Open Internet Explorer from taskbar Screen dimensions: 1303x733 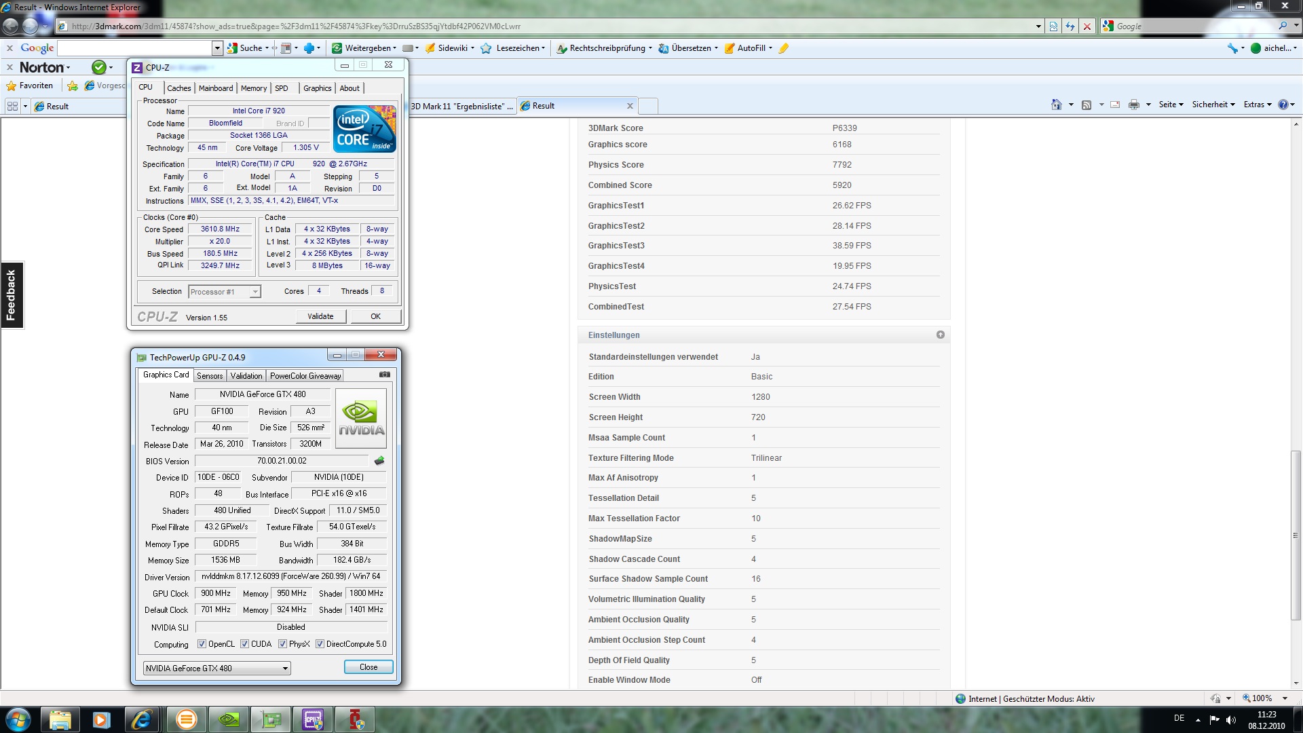[141, 719]
